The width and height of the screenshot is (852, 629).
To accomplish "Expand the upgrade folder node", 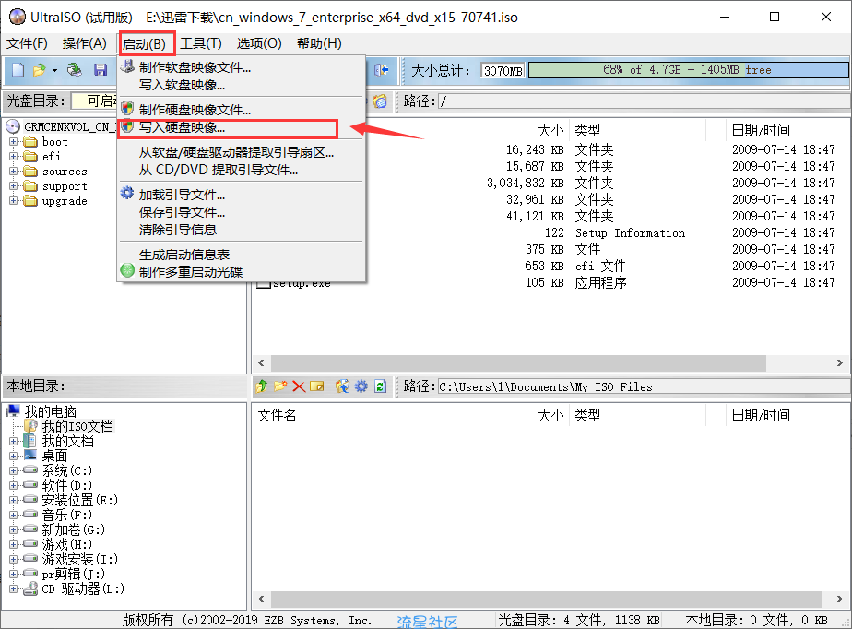I will (13, 201).
